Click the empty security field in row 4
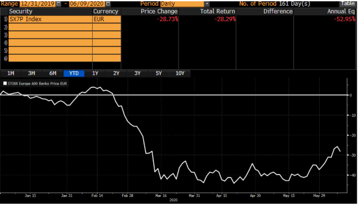The height and width of the screenshot is (204, 358). point(50,43)
